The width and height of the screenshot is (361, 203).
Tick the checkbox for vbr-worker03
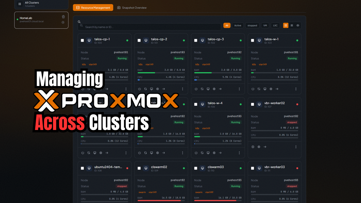pos(253,168)
